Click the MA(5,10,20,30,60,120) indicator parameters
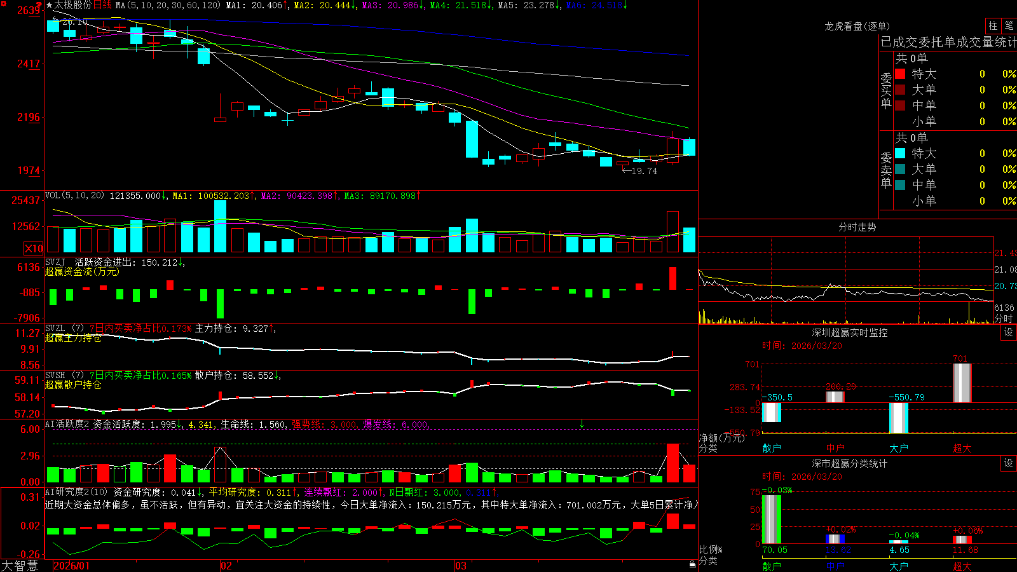This screenshot has height=572, width=1017. (168, 5)
